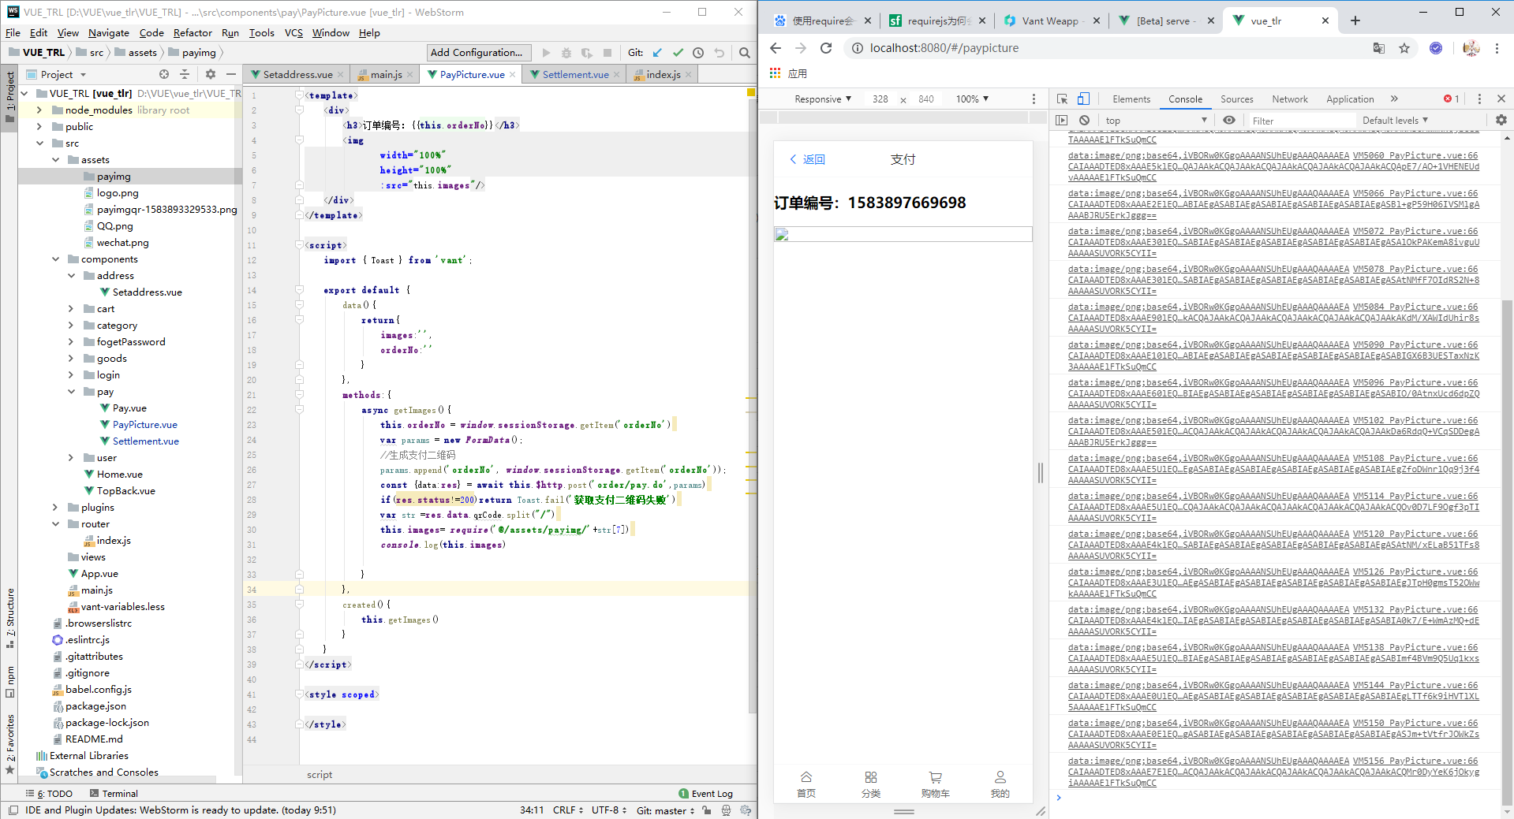The height and width of the screenshot is (819, 1514).
Task: Open a new Chrome tab with plus
Action: tap(1355, 21)
